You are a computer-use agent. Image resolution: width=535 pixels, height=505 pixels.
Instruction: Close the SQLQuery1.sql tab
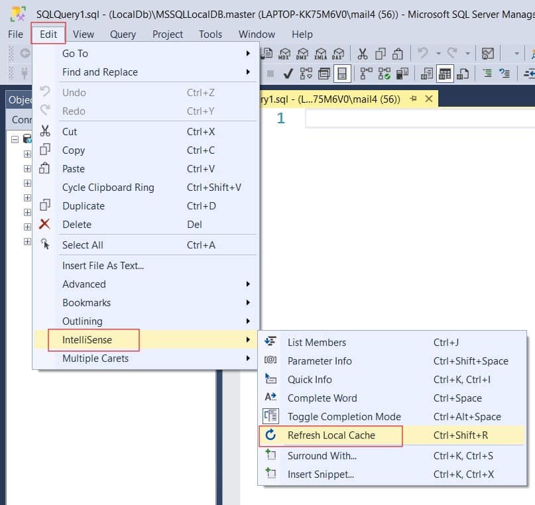(x=429, y=99)
